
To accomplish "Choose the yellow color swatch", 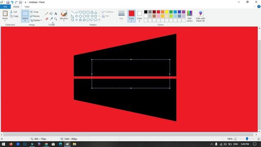I will pos(167,12).
